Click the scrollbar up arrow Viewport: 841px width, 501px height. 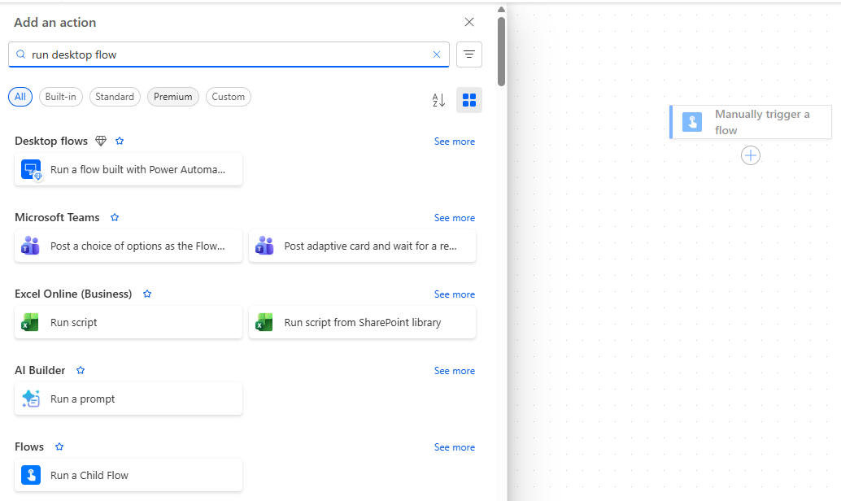tap(501, 10)
